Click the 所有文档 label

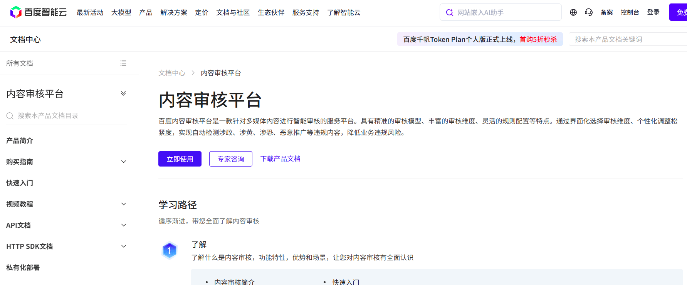pos(20,63)
